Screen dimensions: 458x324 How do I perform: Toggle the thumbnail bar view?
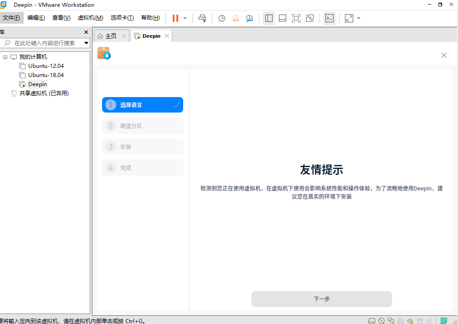click(283, 18)
